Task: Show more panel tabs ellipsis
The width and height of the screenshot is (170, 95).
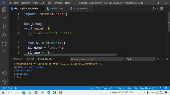Action: point(59,59)
